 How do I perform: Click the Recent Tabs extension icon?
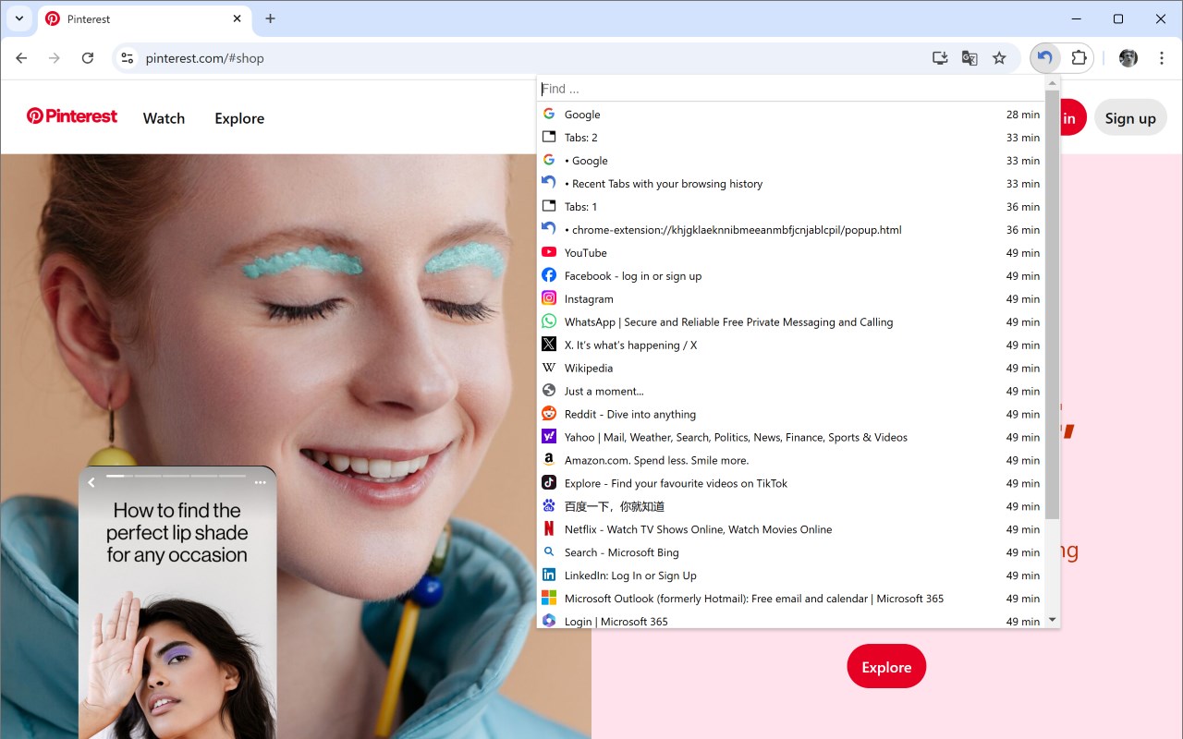[x=1044, y=58]
